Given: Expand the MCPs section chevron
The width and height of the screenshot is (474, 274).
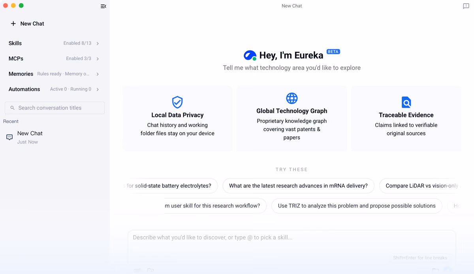Looking at the screenshot, I should click(x=98, y=59).
